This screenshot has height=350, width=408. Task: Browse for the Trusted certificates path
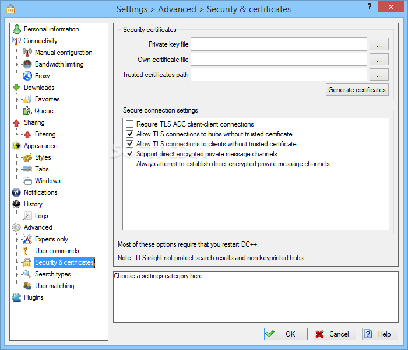[x=379, y=75]
